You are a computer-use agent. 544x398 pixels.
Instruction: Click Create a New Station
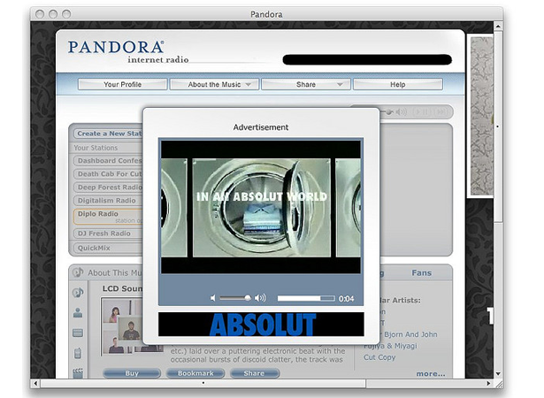tap(109, 134)
